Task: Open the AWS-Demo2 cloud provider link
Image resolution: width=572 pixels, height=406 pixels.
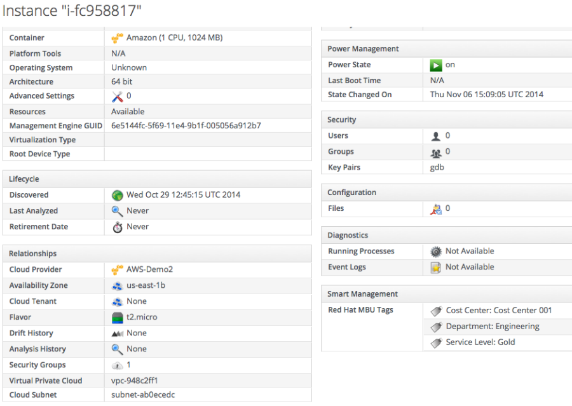Action: [149, 269]
